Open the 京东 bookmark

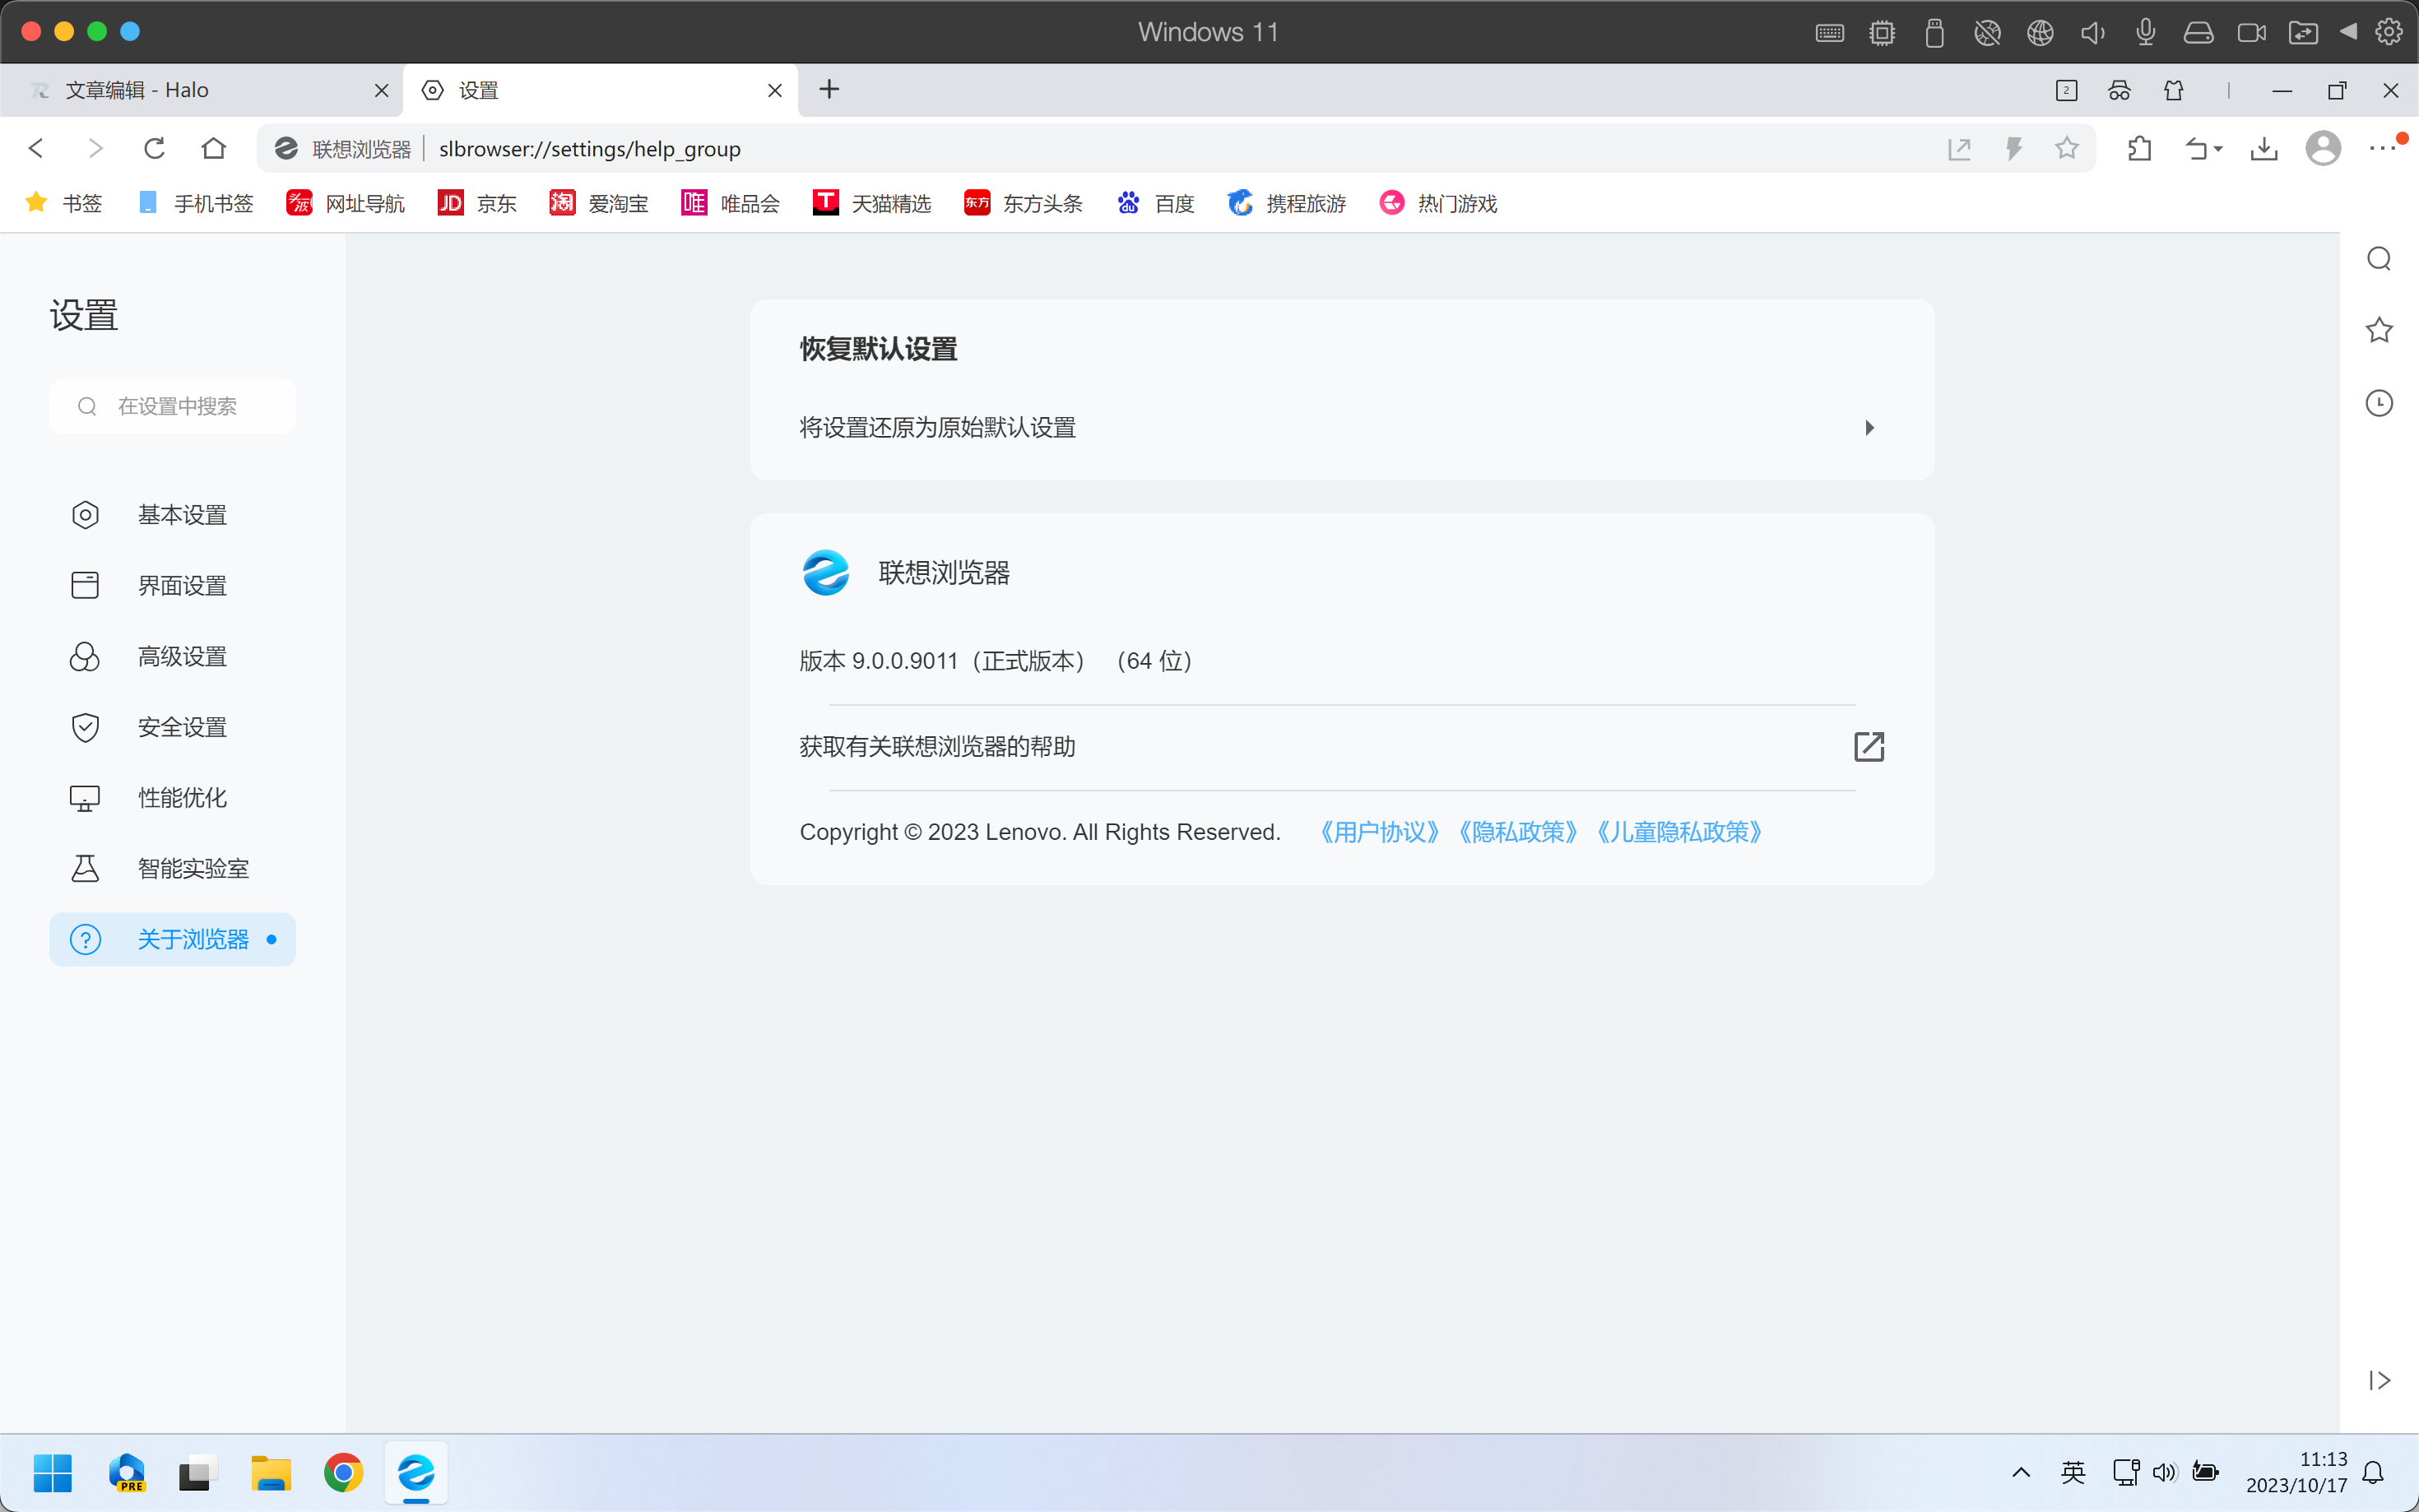(x=477, y=203)
